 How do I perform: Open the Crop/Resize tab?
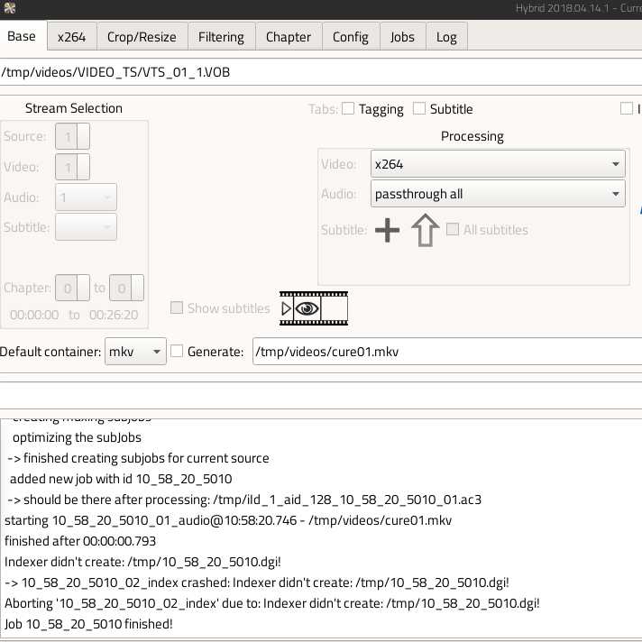coord(142,37)
